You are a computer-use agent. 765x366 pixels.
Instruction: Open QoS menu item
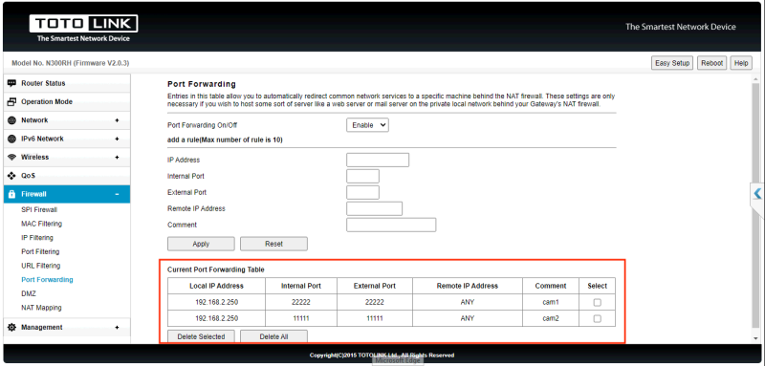coord(67,176)
